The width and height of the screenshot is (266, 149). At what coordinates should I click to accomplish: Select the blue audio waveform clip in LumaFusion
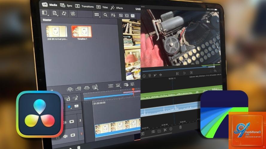coord(171,109)
